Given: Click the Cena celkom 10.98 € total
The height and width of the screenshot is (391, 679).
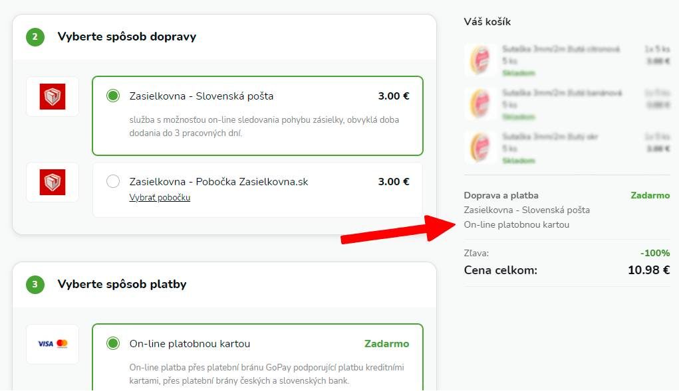Looking at the screenshot, I should point(567,270).
